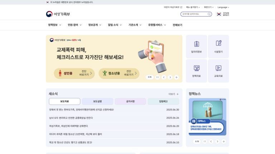Expand the 민원·참여 navigation menu

click(x=74, y=25)
